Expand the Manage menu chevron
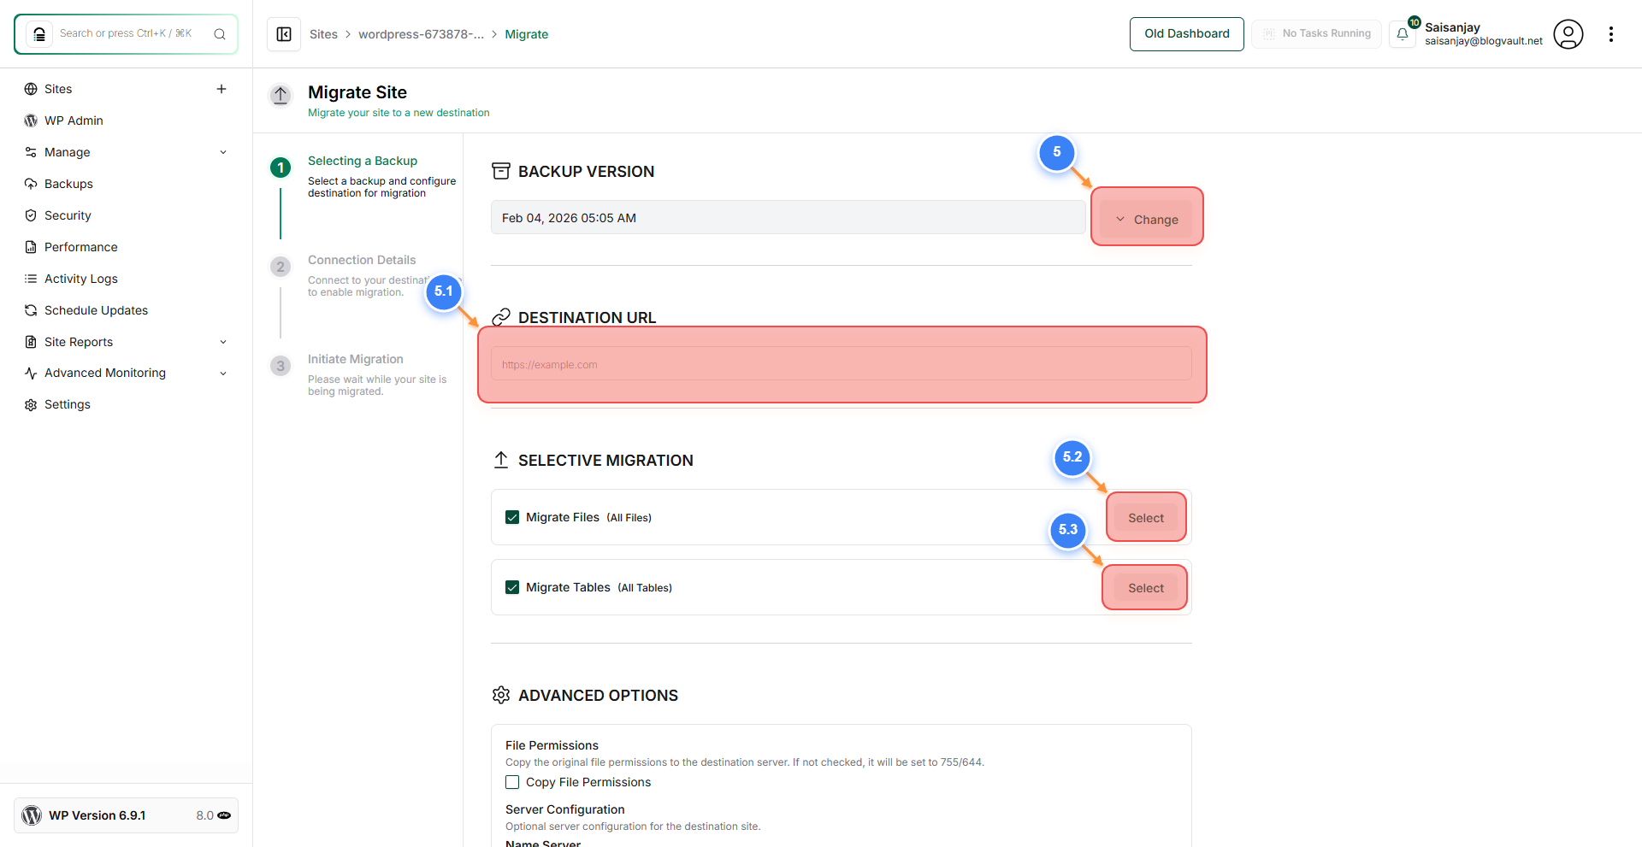 coord(223,152)
